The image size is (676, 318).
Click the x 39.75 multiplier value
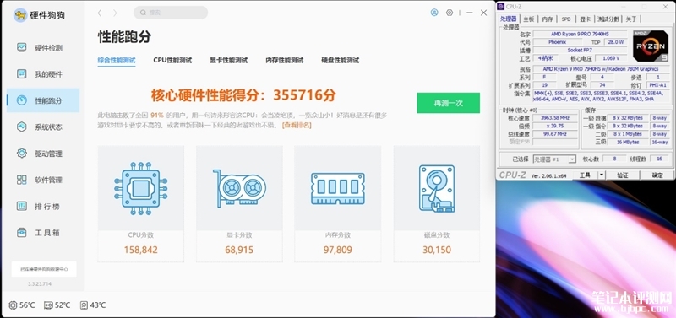(555, 126)
